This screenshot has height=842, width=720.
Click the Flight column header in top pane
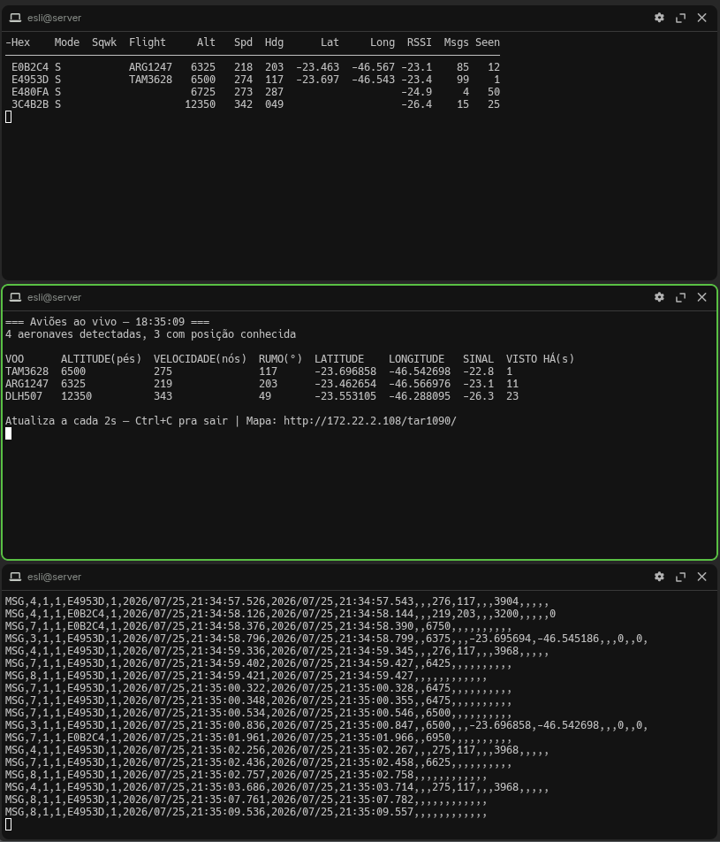click(147, 42)
